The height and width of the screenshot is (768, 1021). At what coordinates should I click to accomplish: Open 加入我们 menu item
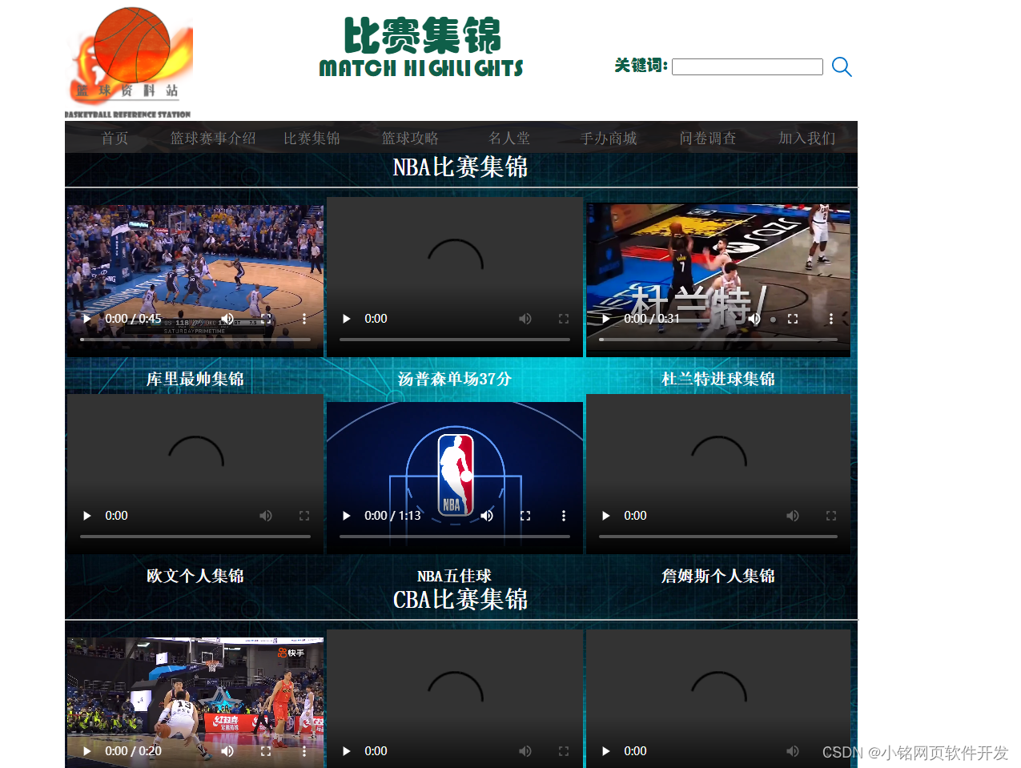(807, 138)
